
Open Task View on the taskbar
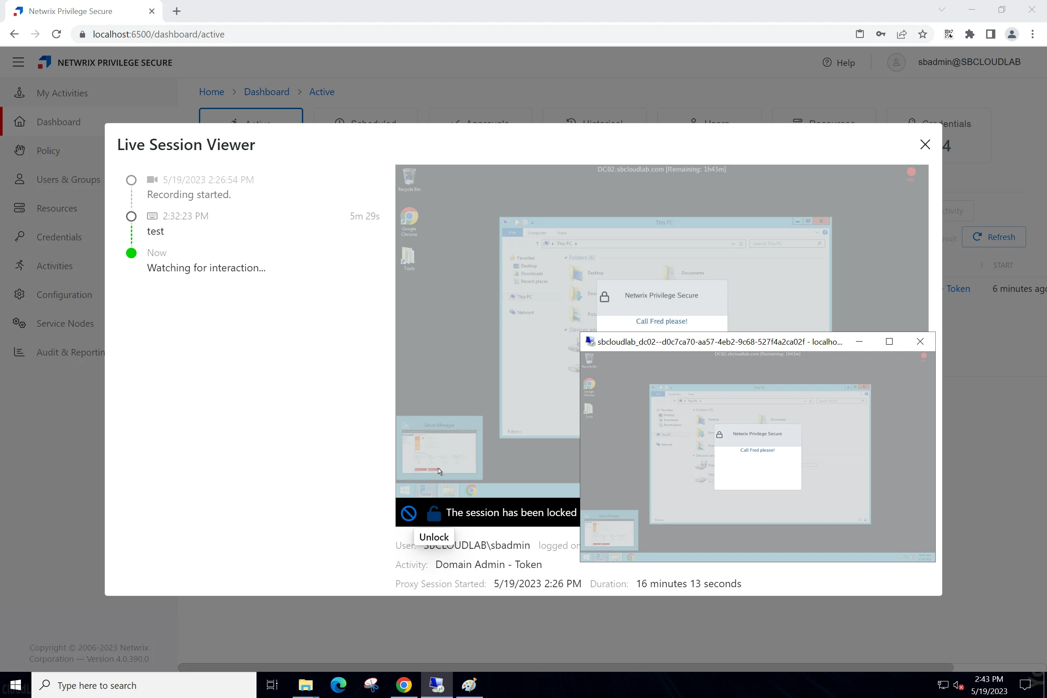click(x=272, y=685)
